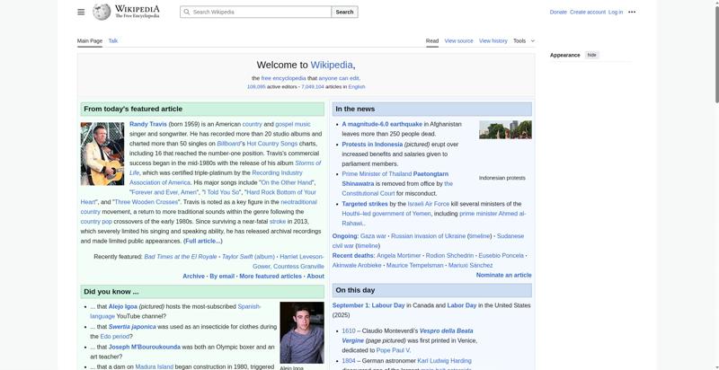
Task: Open the Karl Ludwig Harding link
Action: click(x=444, y=361)
